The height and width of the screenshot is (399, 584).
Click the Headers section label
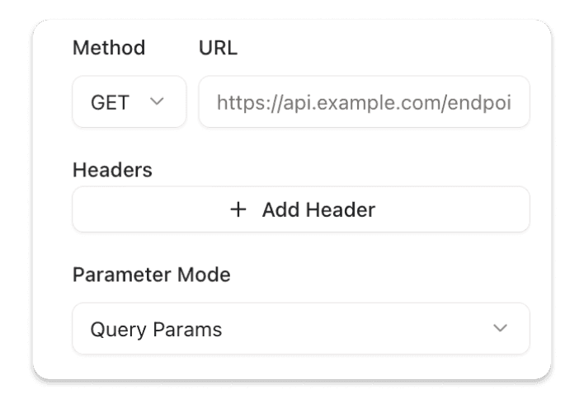click(x=112, y=170)
